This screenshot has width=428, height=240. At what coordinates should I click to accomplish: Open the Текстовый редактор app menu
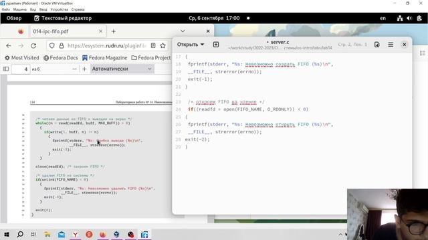[x=63, y=18]
